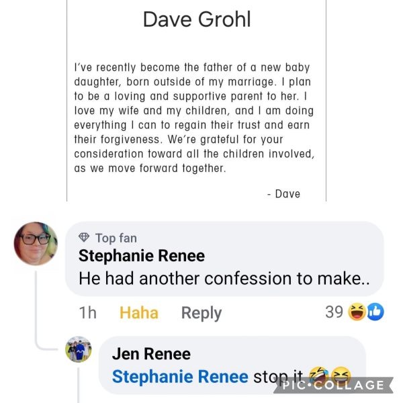Viewport: 403px width, 403px height.
Task: Open the Dave Grohl statement image
Action: pyautogui.click(x=196, y=101)
